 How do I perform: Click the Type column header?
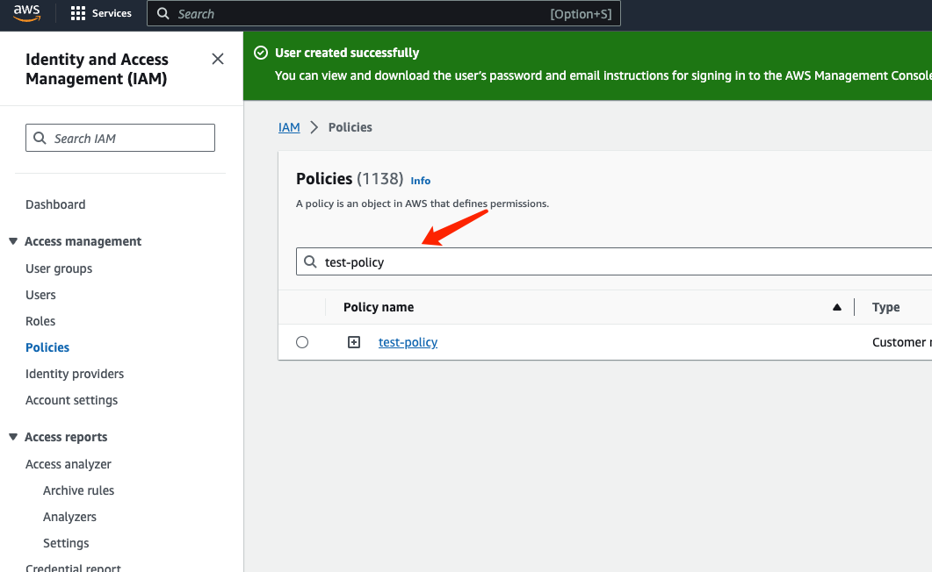(x=885, y=307)
